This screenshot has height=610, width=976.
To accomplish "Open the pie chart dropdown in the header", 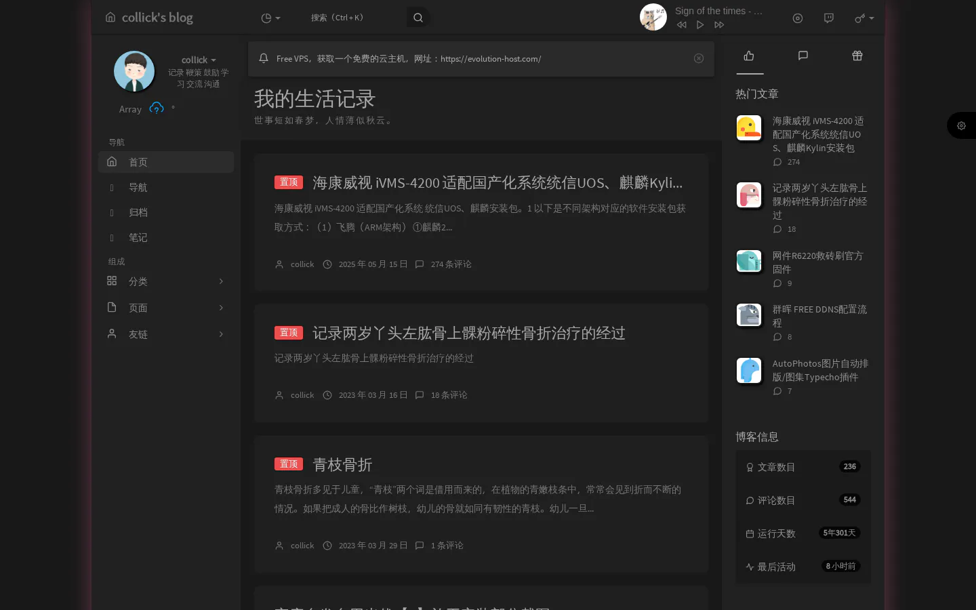I will (x=270, y=18).
